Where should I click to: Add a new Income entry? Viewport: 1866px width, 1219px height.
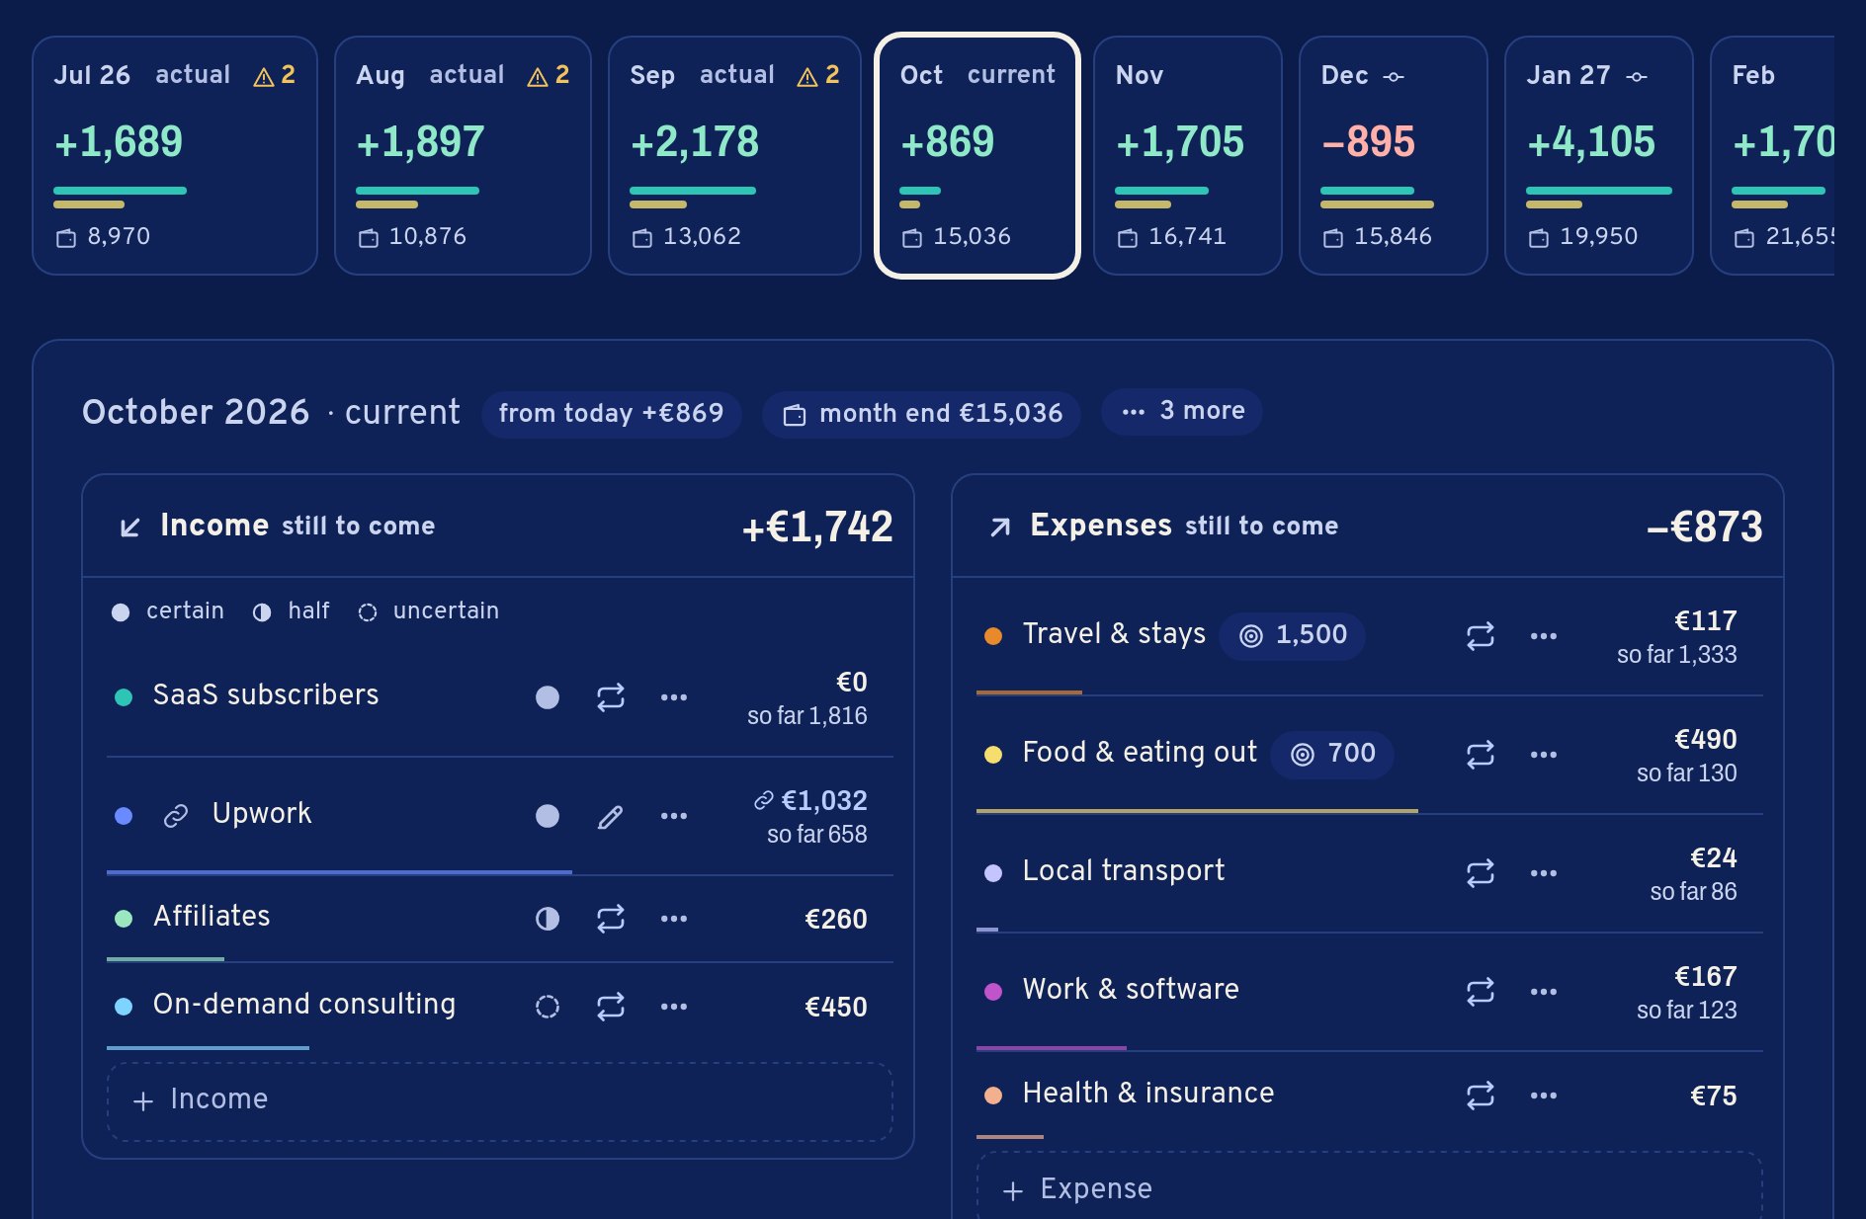(500, 1101)
